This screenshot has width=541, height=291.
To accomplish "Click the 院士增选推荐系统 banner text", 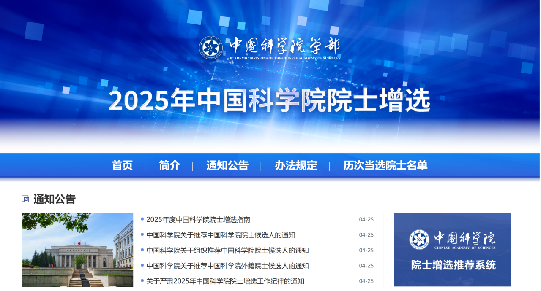I will pyautogui.click(x=453, y=265).
